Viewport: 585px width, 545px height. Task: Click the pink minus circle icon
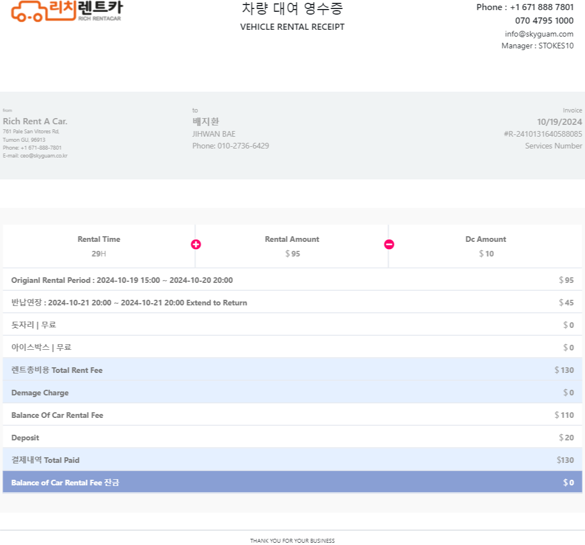coord(389,244)
